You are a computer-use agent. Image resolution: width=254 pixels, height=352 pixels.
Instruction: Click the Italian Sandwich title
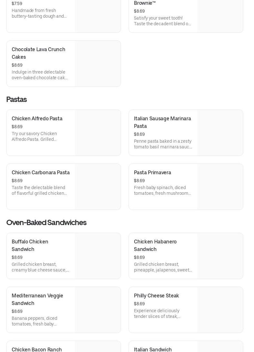tap(153, 349)
